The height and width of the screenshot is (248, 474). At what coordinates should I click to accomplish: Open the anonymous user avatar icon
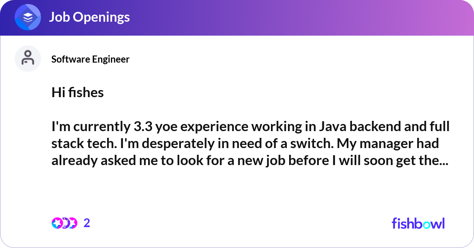(x=28, y=58)
